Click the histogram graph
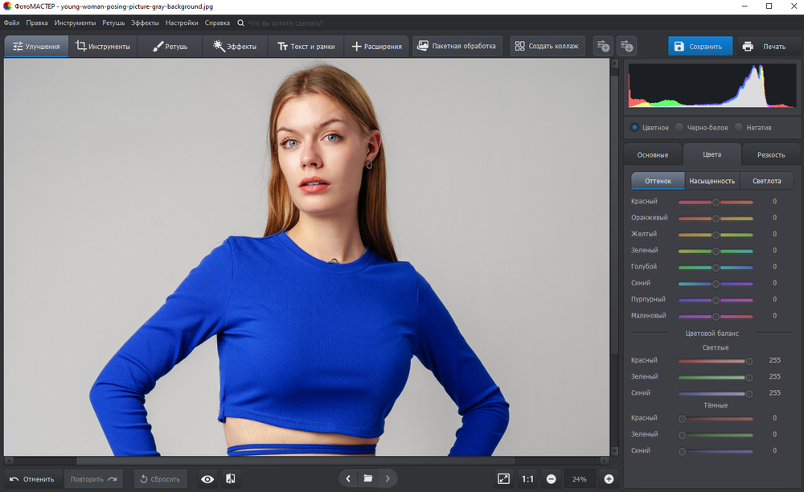Viewport: 804px width, 492px height. (x=712, y=85)
